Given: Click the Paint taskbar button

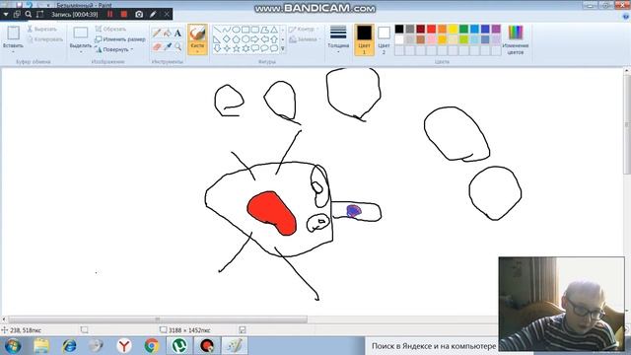Looking at the screenshot, I should 235,346.
